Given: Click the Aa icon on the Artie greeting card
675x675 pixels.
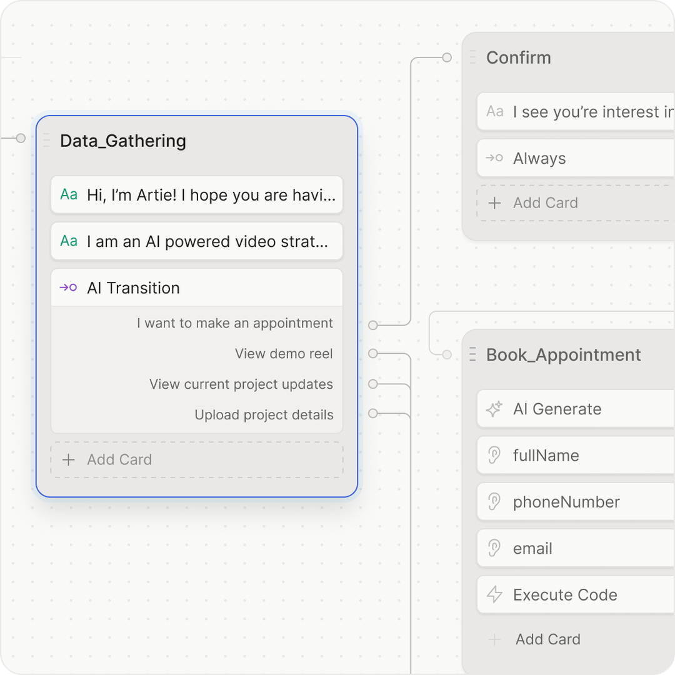Looking at the screenshot, I should (68, 194).
